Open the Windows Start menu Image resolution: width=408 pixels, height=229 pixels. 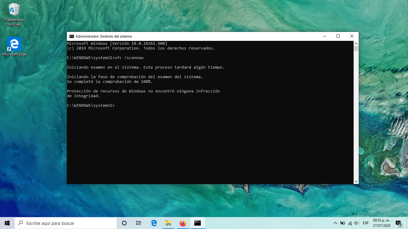click(7, 223)
